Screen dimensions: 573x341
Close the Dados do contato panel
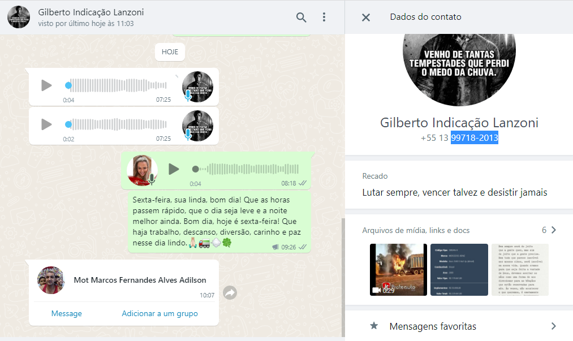point(366,17)
